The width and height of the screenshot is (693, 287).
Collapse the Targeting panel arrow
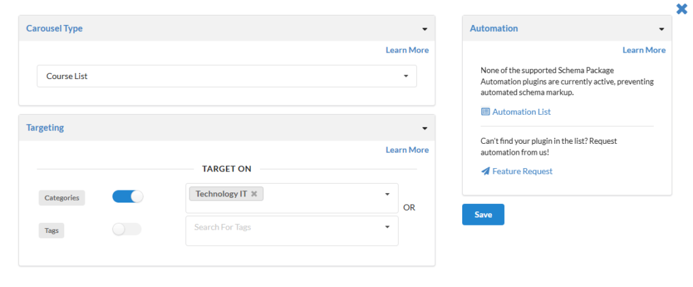click(x=424, y=128)
